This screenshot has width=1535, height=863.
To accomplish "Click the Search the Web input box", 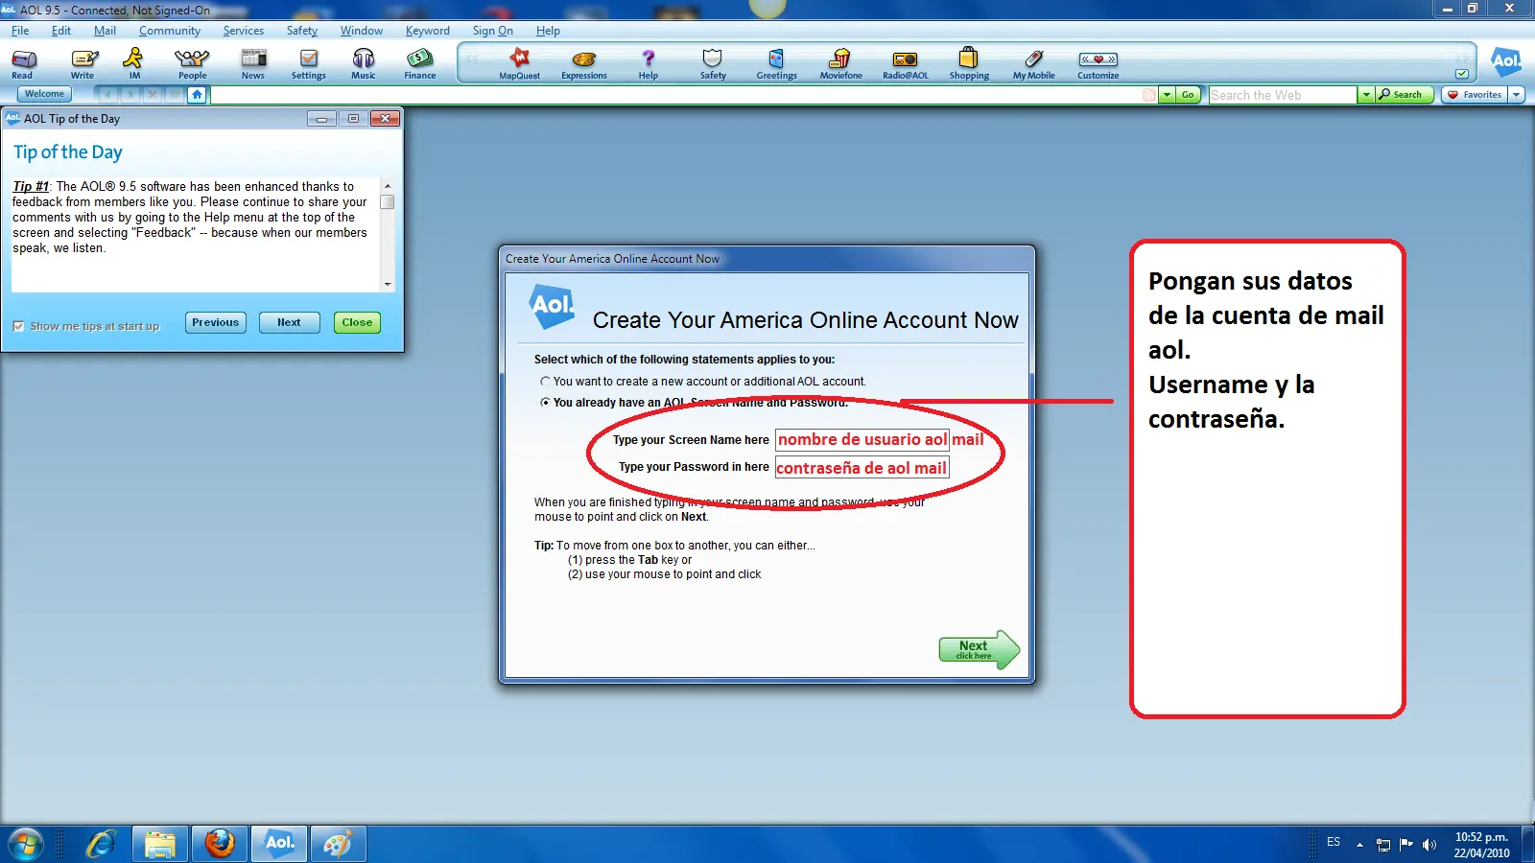I will (x=1283, y=95).
